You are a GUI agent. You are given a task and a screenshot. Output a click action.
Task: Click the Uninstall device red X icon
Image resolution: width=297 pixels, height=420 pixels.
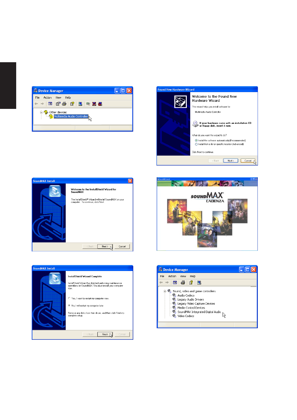94,104
